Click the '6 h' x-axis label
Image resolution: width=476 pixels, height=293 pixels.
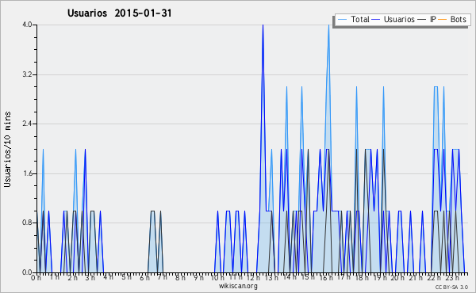click(x=144, y=277)
